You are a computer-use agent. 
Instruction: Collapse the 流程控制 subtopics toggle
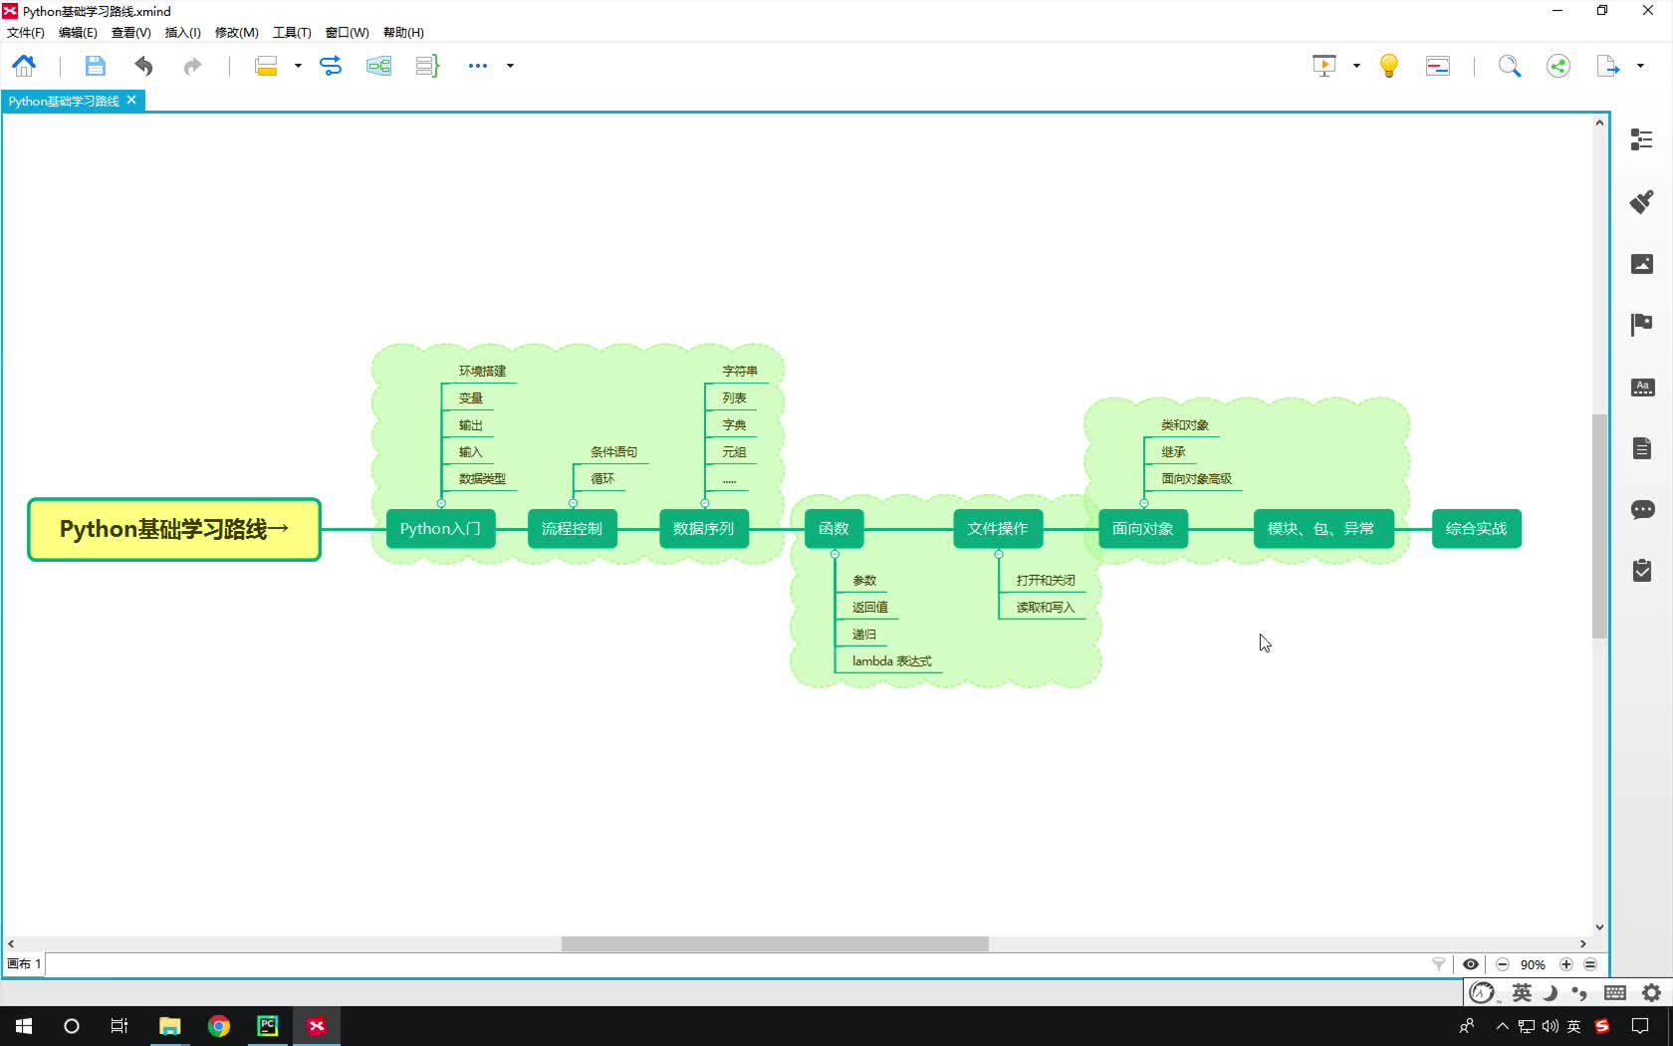click(x=573, y=503)
